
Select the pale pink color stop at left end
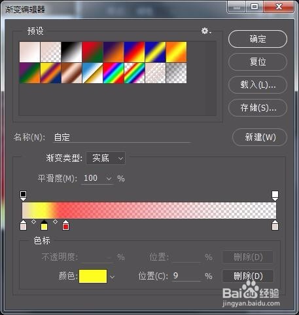pyautogui.click(x=23, y=225)
